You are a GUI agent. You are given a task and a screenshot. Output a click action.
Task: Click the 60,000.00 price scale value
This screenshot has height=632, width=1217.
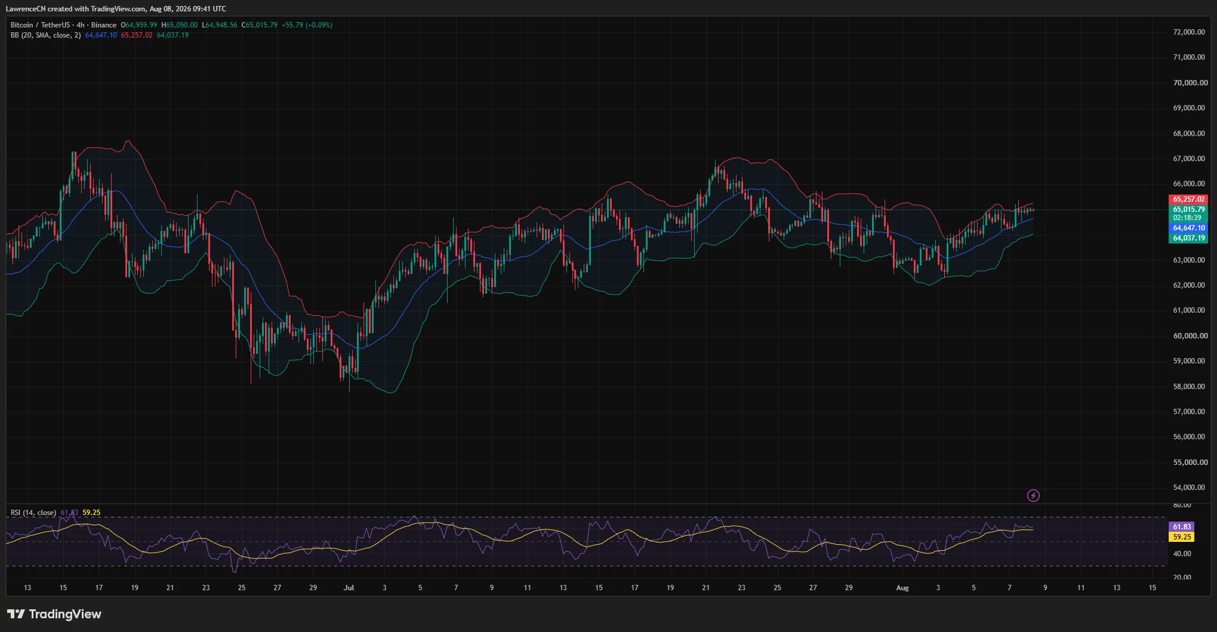(x=1189, y=336)
